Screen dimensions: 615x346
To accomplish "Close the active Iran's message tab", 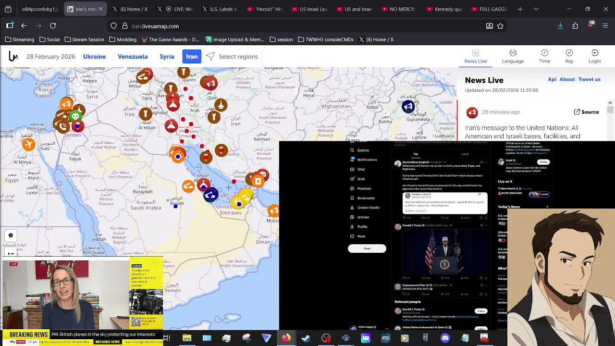I will pos(100,9).
